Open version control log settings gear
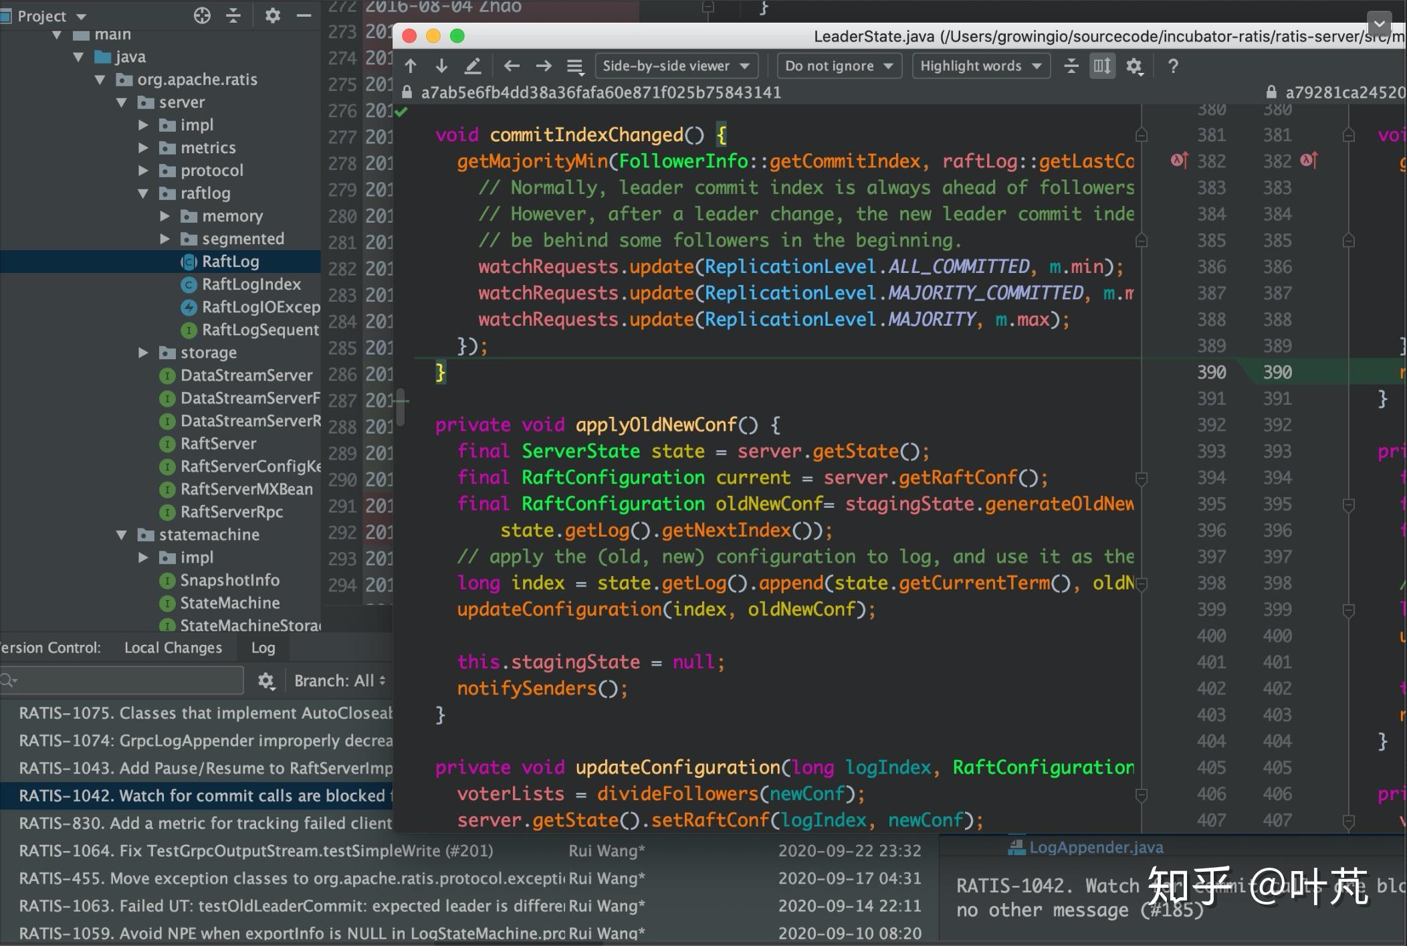This screenshot has height=946, width=1407. click(x=266, y=681)
